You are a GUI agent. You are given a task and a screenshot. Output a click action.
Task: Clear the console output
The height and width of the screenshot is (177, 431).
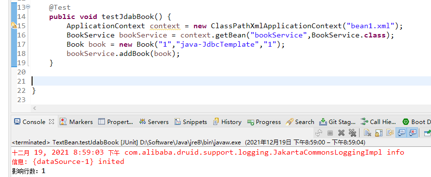(x=367, y=133)
